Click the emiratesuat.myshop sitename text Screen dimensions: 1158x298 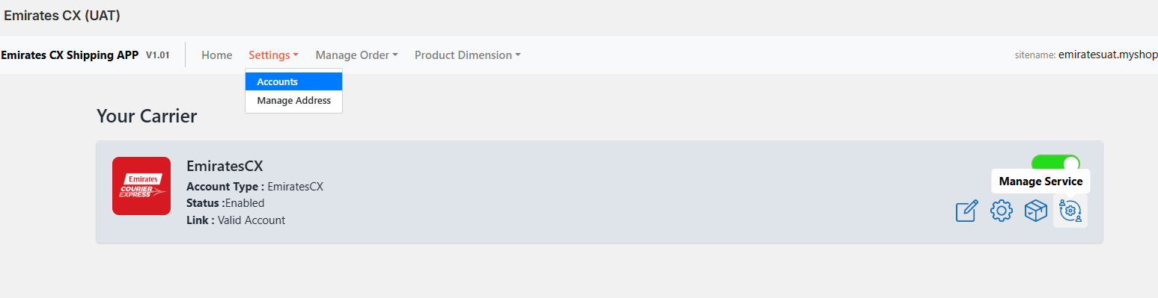(x=1108, y=55)
